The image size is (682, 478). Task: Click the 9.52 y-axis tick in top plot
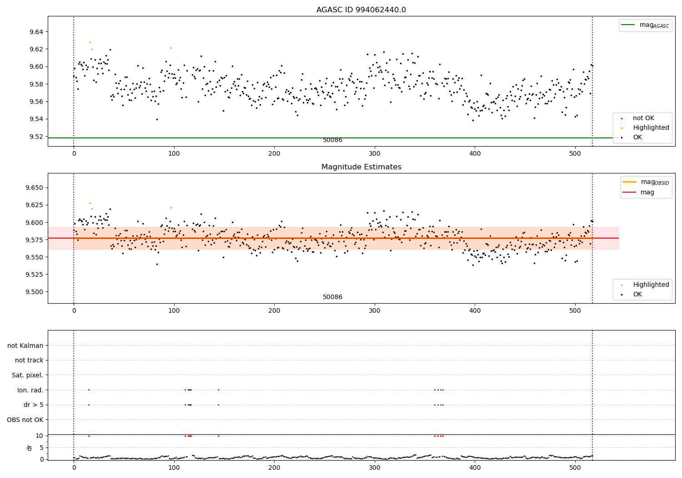36,137
